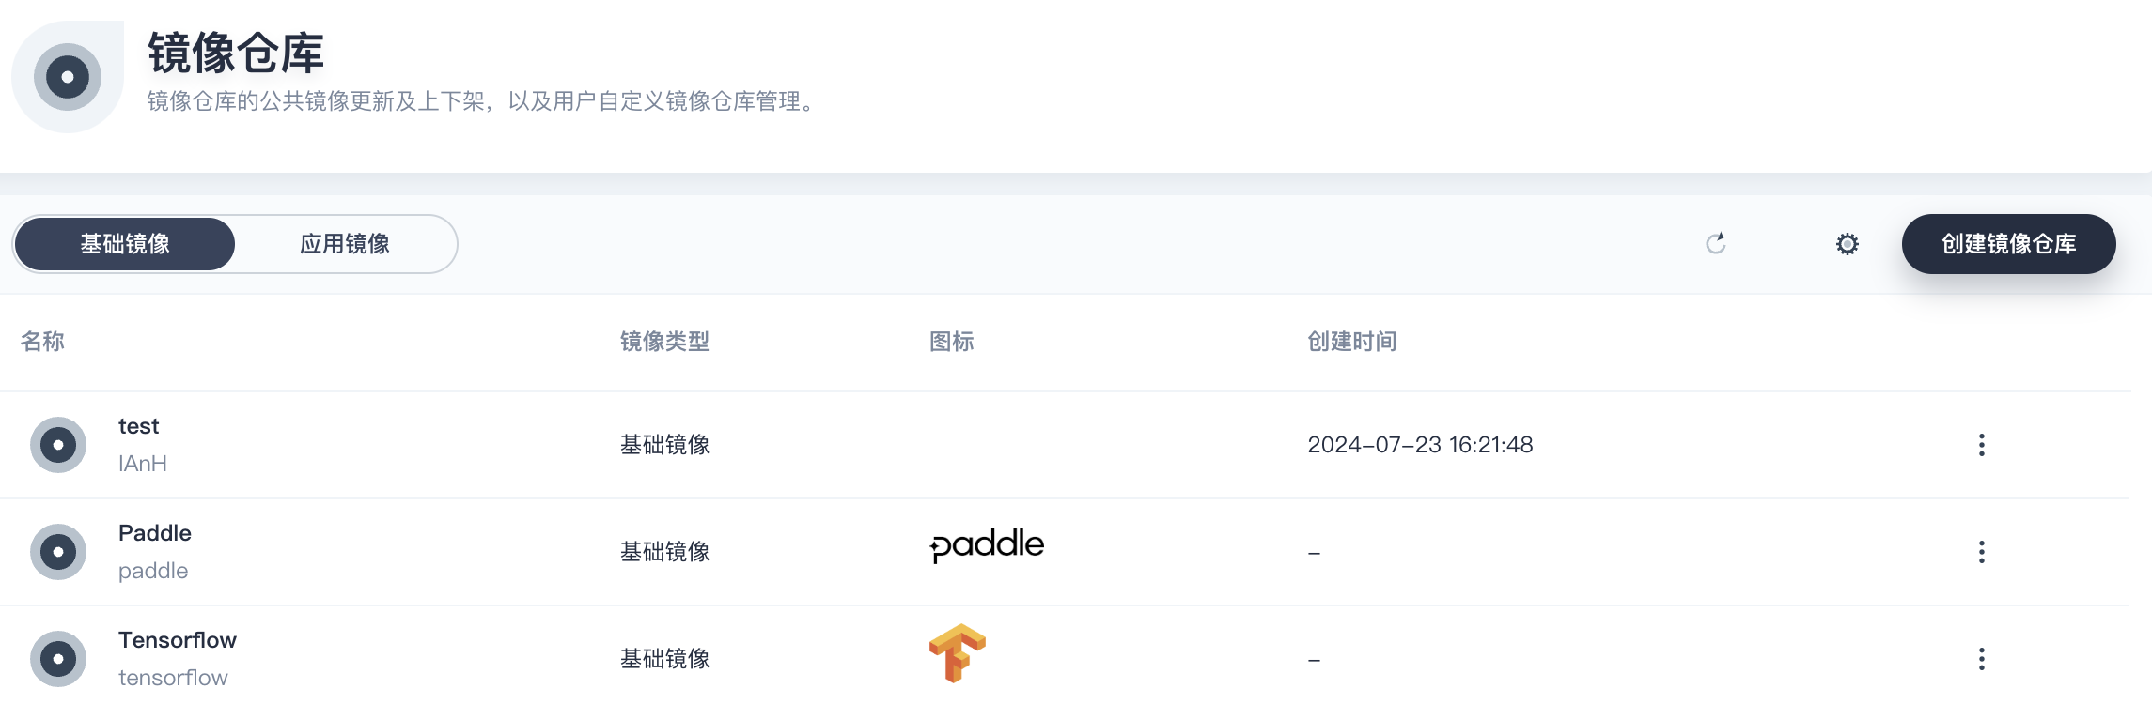Open the more-actions menu for Paddle
Image resolution: width=2152 pixels, height=704 pixels.
click(x=1981, y=552)
